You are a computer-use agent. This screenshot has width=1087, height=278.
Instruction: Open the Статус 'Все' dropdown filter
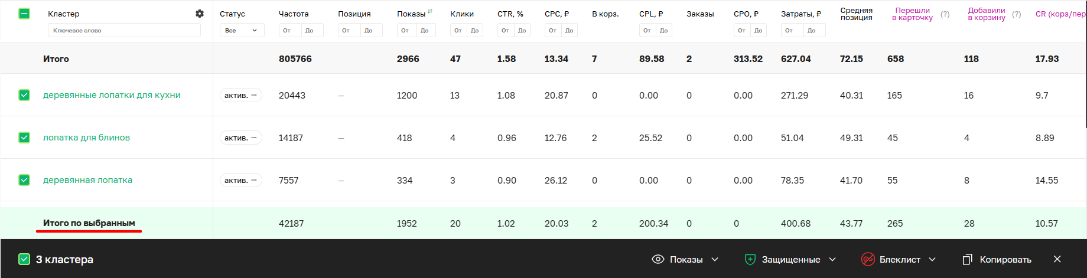click(x=242, y=30)
